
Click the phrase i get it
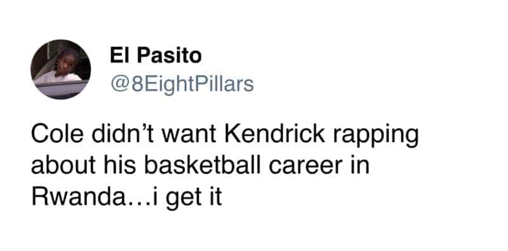187,198
